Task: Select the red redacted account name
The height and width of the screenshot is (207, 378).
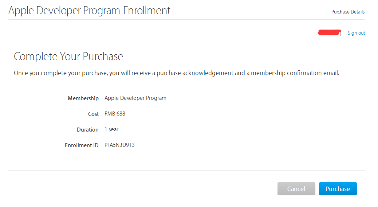Action: tap(329, 32)
